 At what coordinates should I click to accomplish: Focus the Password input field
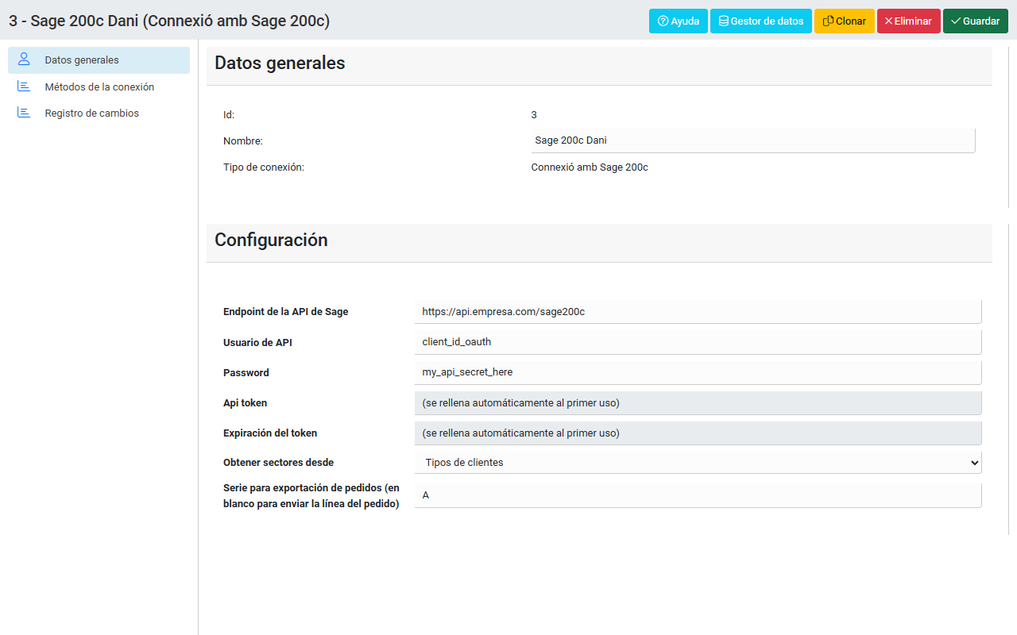coord(698,372)
